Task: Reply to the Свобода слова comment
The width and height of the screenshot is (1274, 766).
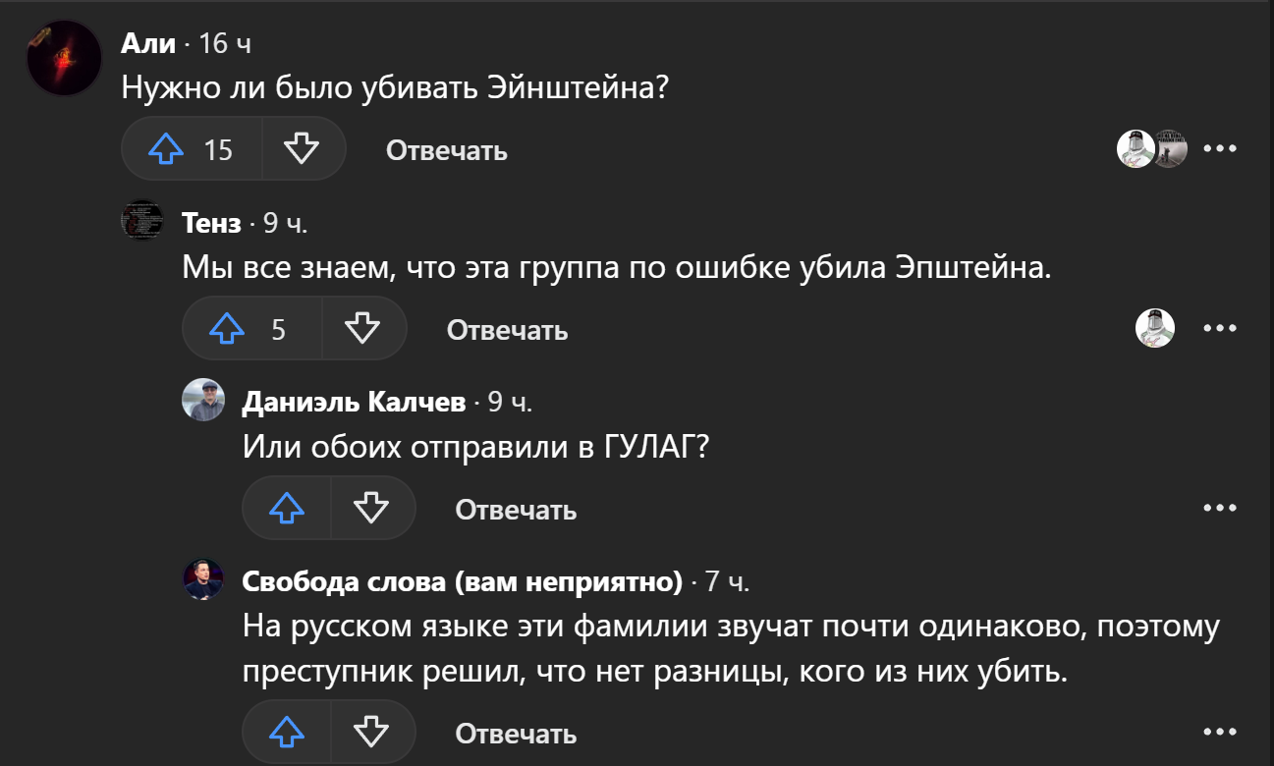Action: (x=516, y=733)
